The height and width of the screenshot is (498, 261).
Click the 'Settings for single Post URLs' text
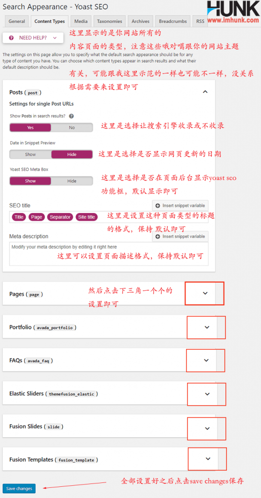(x=42, y=104)
